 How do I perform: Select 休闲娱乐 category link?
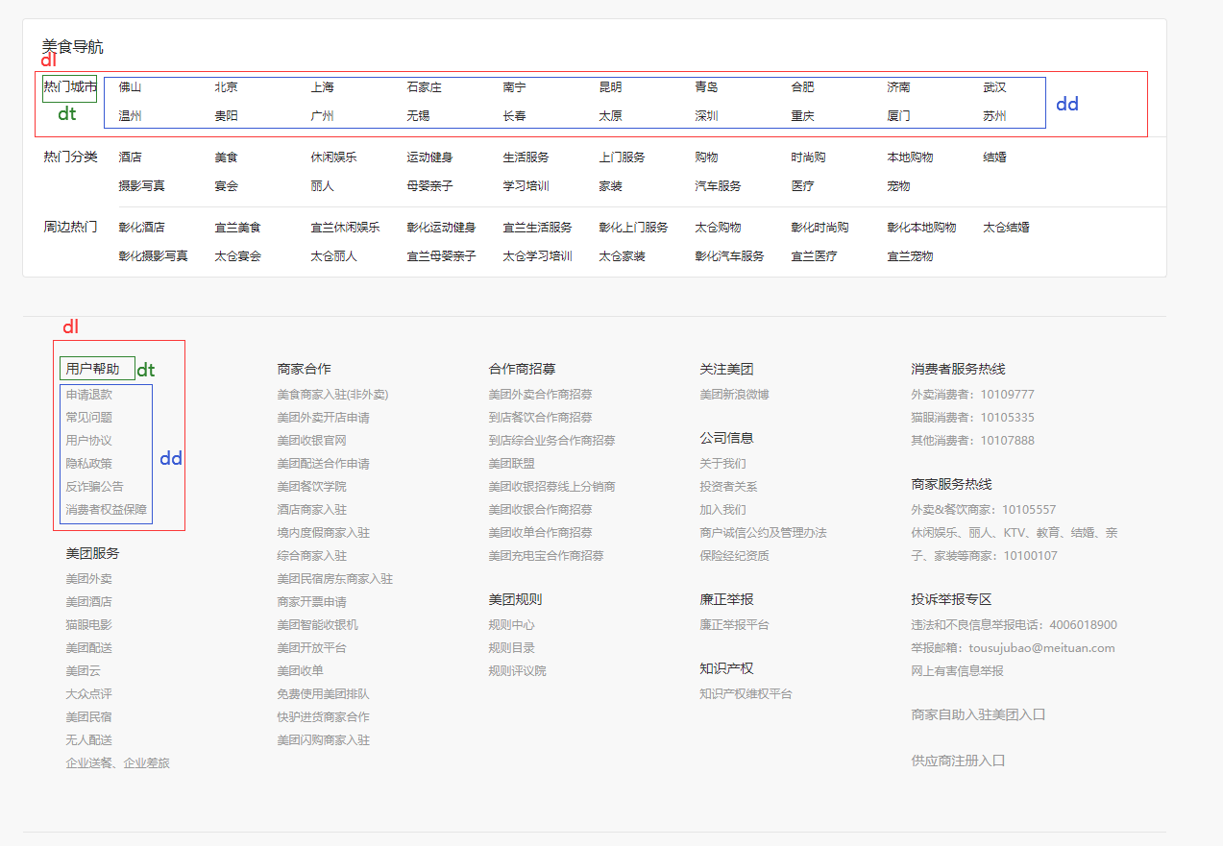[x=333, y=157]
